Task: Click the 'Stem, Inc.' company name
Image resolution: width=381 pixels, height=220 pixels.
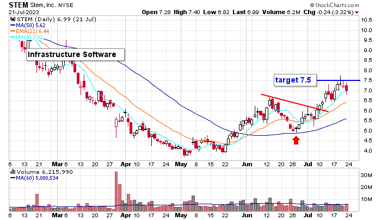Action: pos(43,5)
